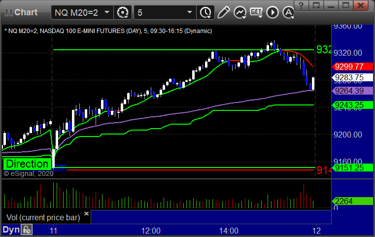The image size is (375, 237).
Task: Click the purple 9264.39 price marker
Action: [352, 91]
